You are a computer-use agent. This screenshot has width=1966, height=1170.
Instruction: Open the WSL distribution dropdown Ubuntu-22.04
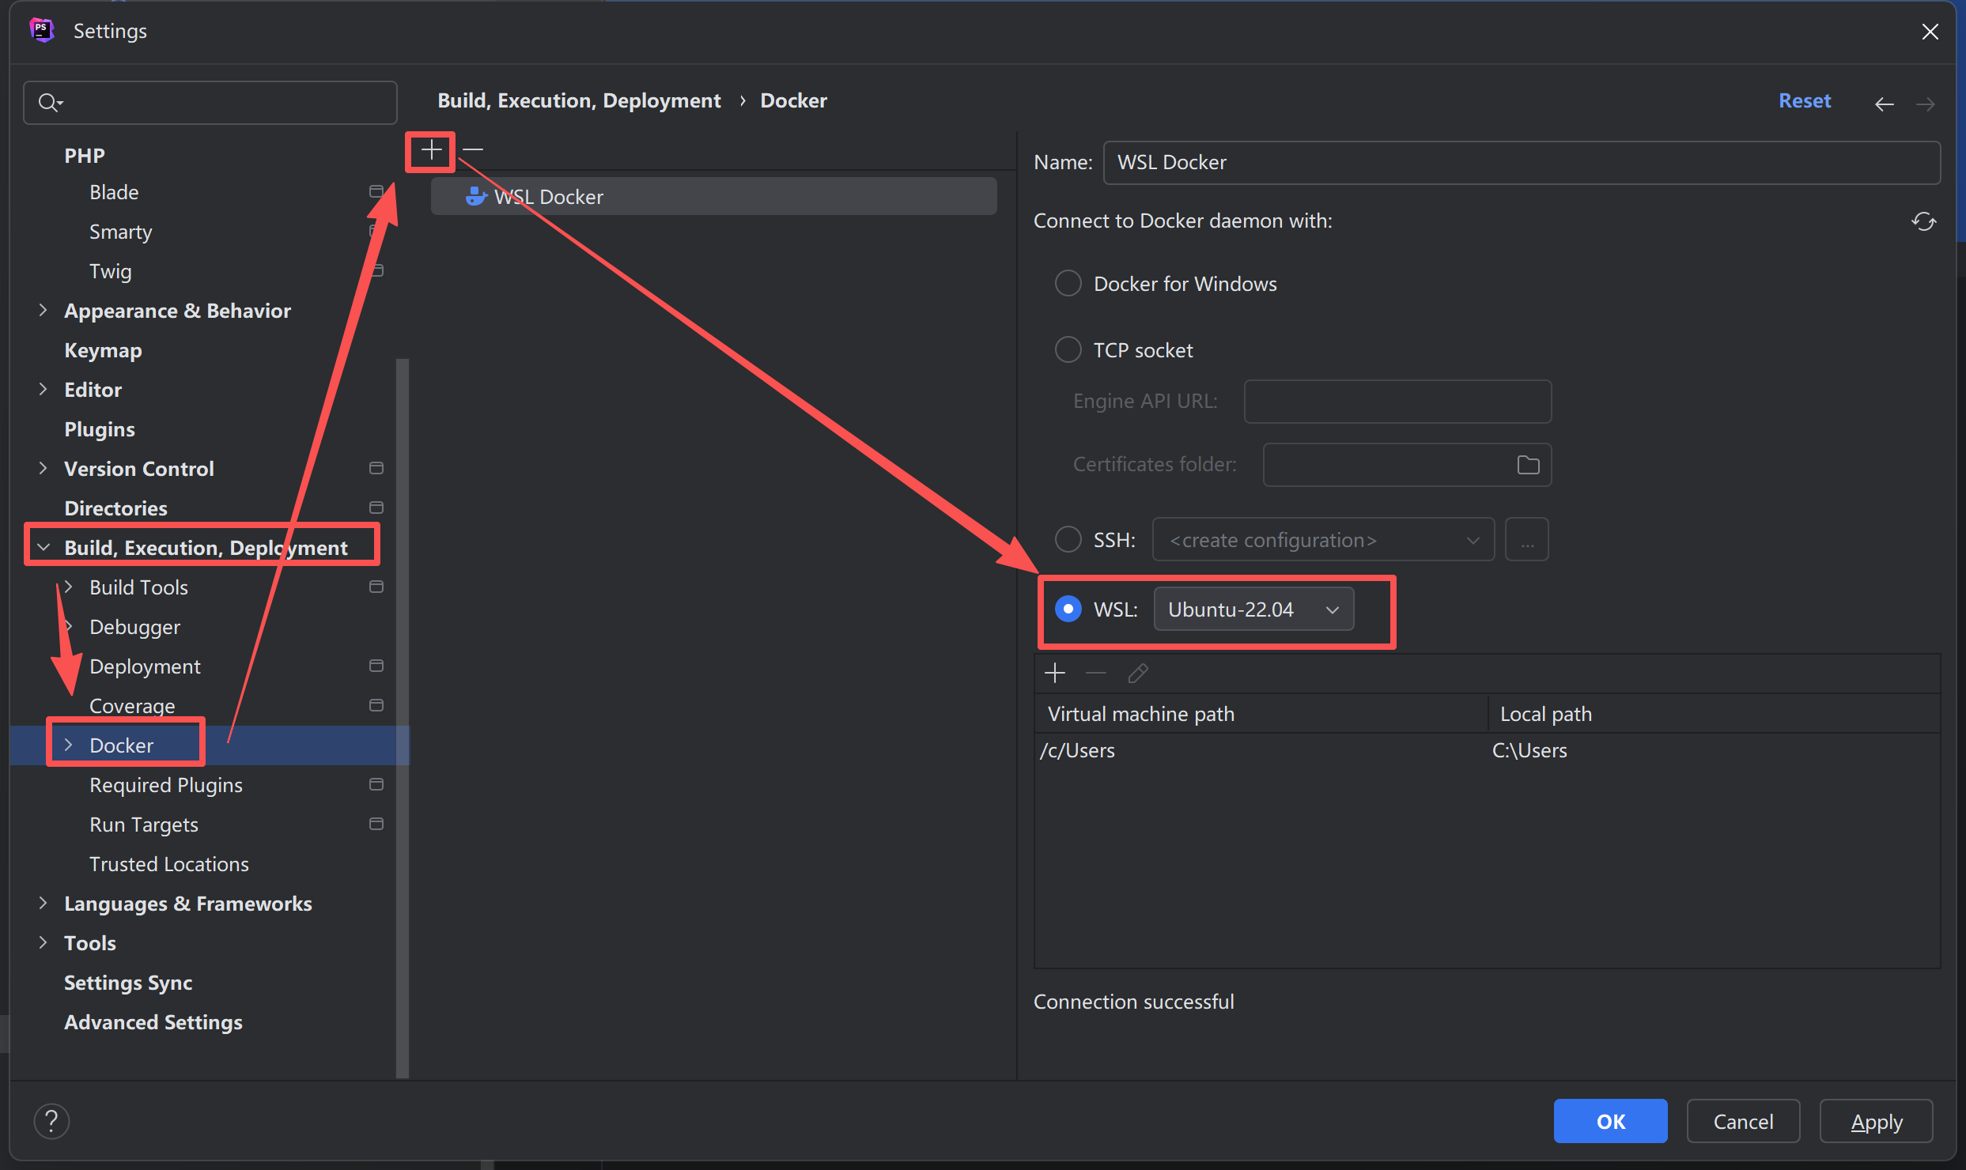(1253, 610)
